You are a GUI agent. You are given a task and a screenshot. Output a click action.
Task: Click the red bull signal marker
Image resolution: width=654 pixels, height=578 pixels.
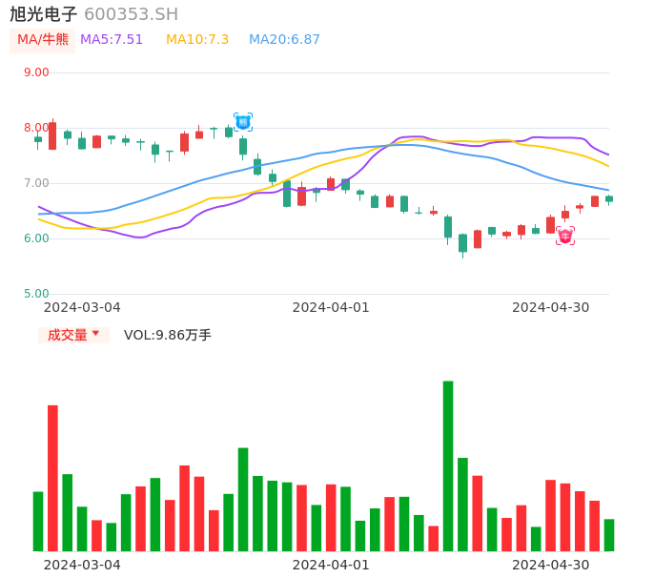(x=565, y=236)
